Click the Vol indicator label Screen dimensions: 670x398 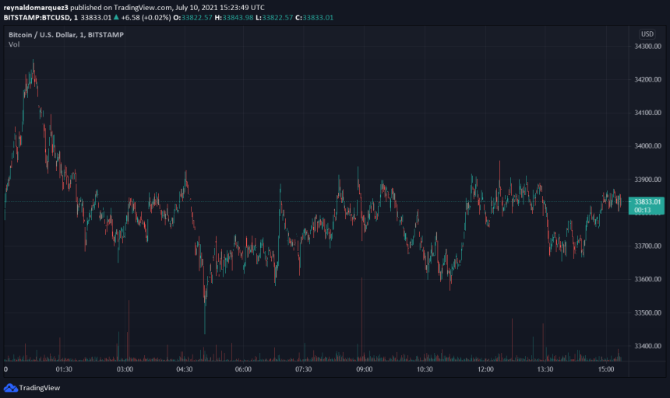click(x=14, y=44)
